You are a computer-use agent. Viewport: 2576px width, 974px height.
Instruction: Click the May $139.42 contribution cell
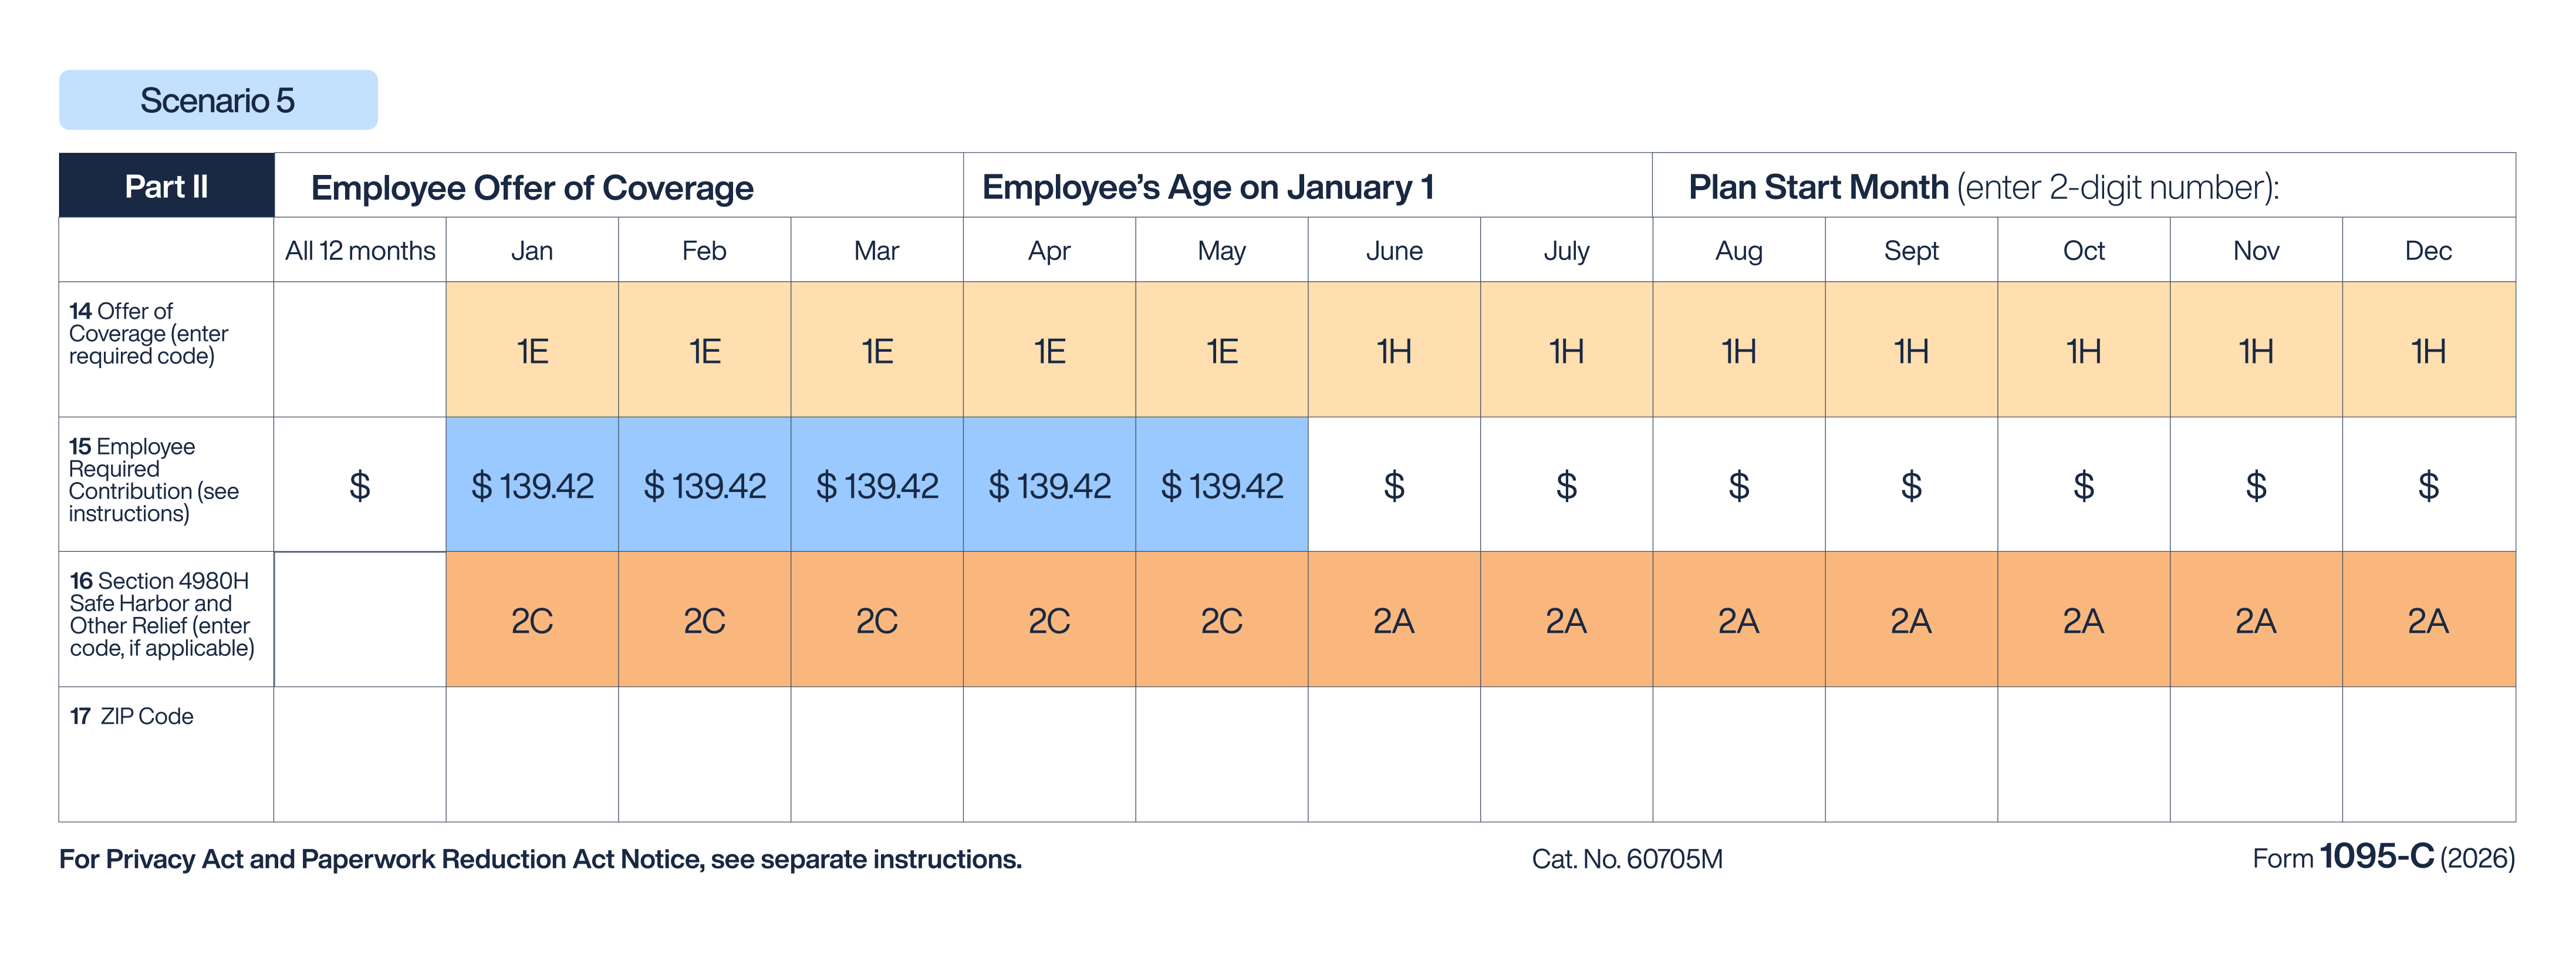pos(1221,485)
